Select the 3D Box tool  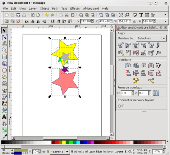click(x=4, y=64)
